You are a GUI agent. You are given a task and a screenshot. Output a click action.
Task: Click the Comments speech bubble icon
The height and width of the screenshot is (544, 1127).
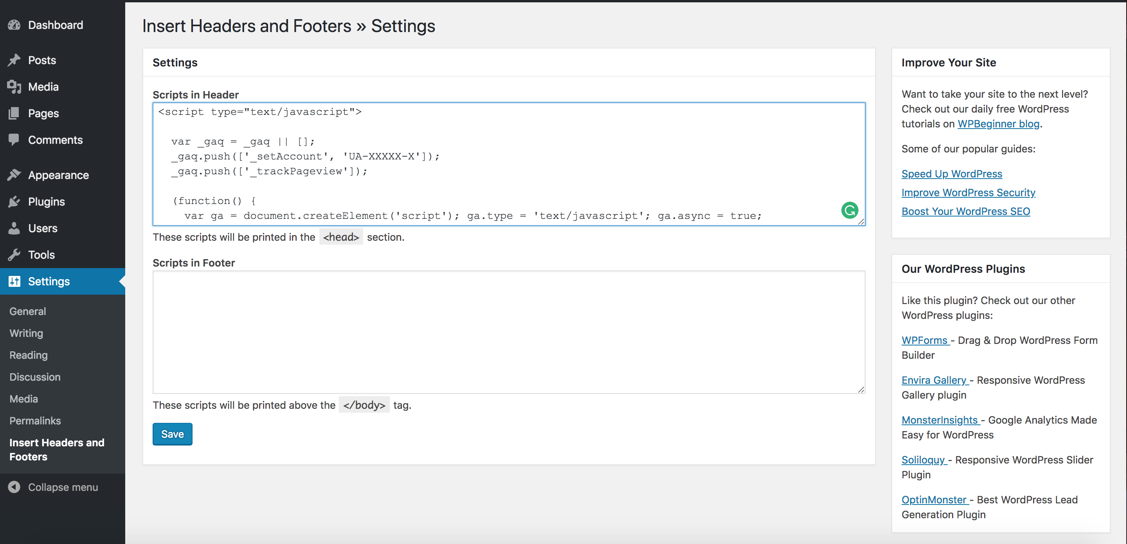(14, 140)
